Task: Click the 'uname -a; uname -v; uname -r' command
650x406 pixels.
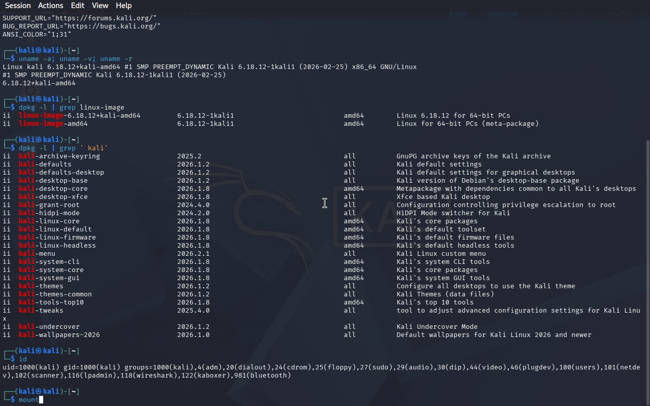Action: [76, 58]
